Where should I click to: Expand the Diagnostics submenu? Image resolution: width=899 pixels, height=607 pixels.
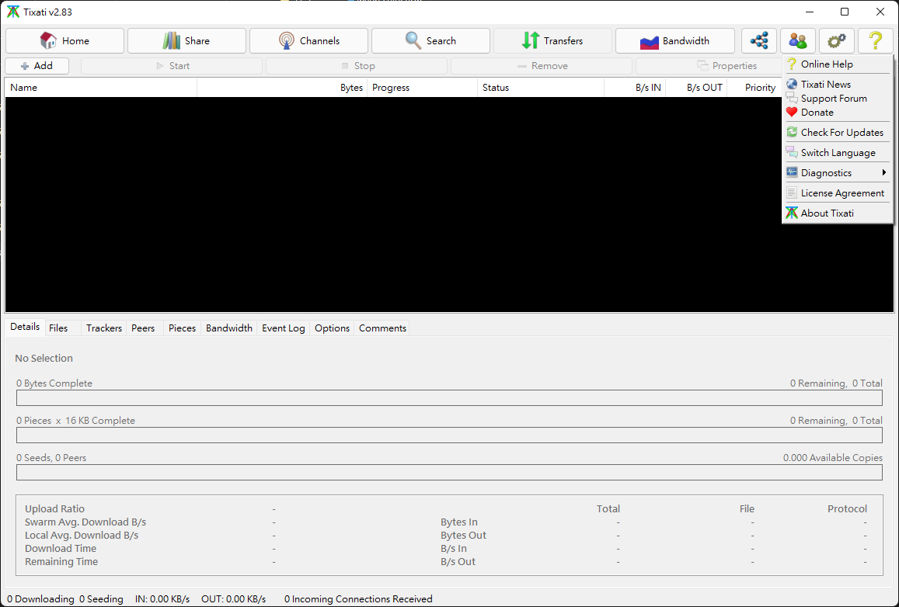pos(838,173)
